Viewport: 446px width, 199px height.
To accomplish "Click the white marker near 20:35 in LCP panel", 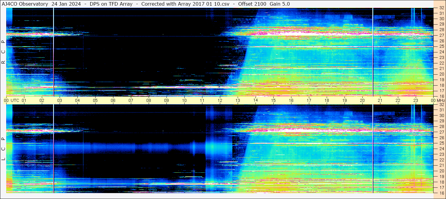I will (373, 149).
